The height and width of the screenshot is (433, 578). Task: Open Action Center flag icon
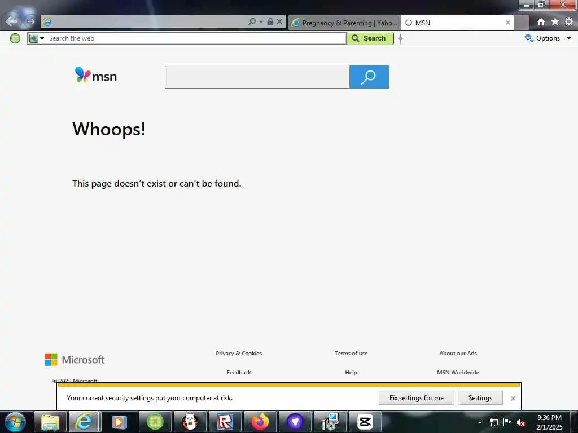tap(507, 422)
